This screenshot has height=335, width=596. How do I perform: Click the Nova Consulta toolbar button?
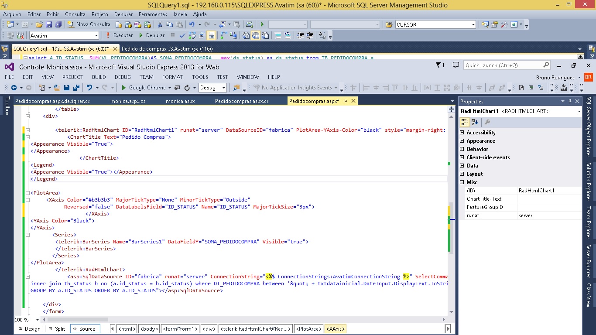pyautogui.click(x=89, y=24)
